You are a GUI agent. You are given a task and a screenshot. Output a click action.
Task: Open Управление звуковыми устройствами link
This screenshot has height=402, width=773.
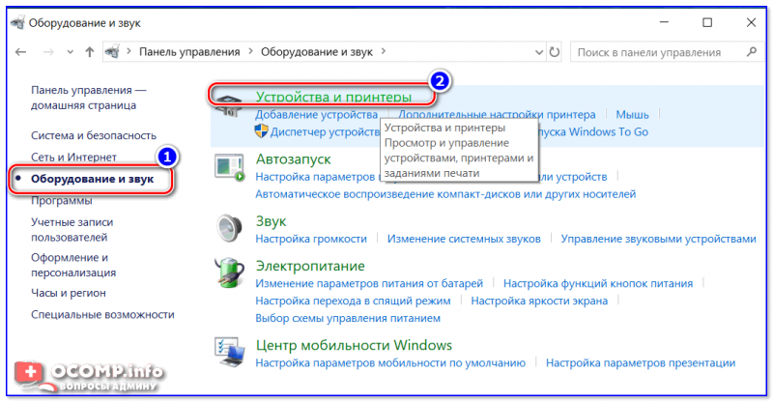[x=659, y=239]
